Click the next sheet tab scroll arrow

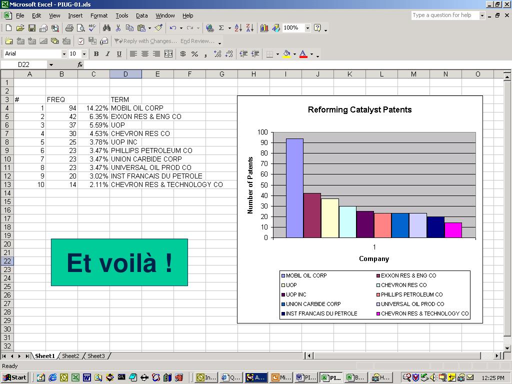click(x=19, y=356)
